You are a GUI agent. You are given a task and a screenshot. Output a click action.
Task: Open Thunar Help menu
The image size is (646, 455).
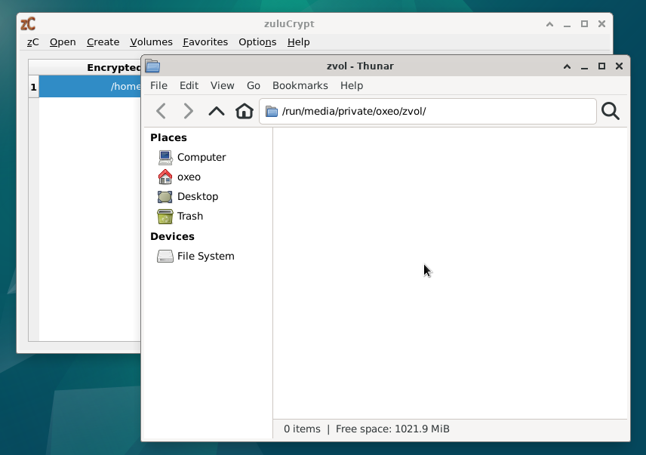[352, 86]
